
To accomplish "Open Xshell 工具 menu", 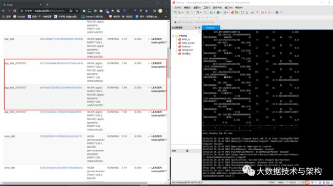I will coord(206,8).
